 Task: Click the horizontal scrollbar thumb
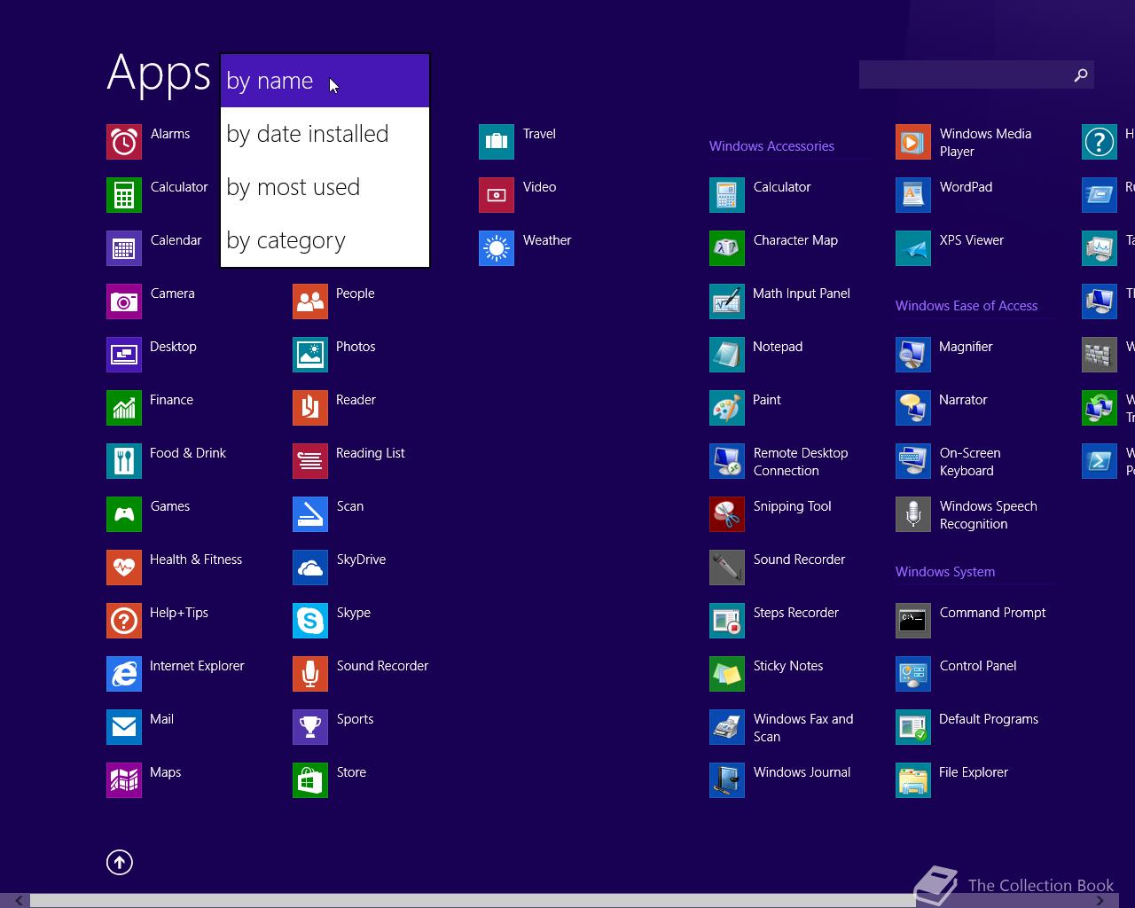(x=472, y=901)
